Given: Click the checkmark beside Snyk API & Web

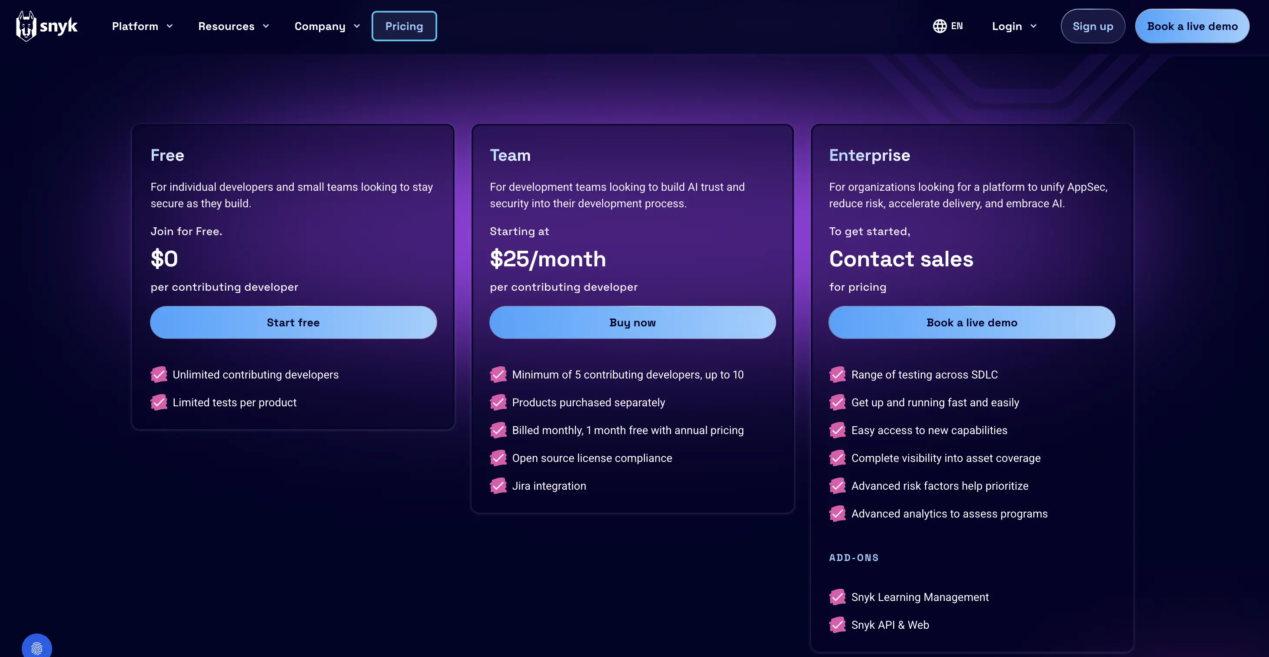Looking at the screenshot, I should 837,624.
